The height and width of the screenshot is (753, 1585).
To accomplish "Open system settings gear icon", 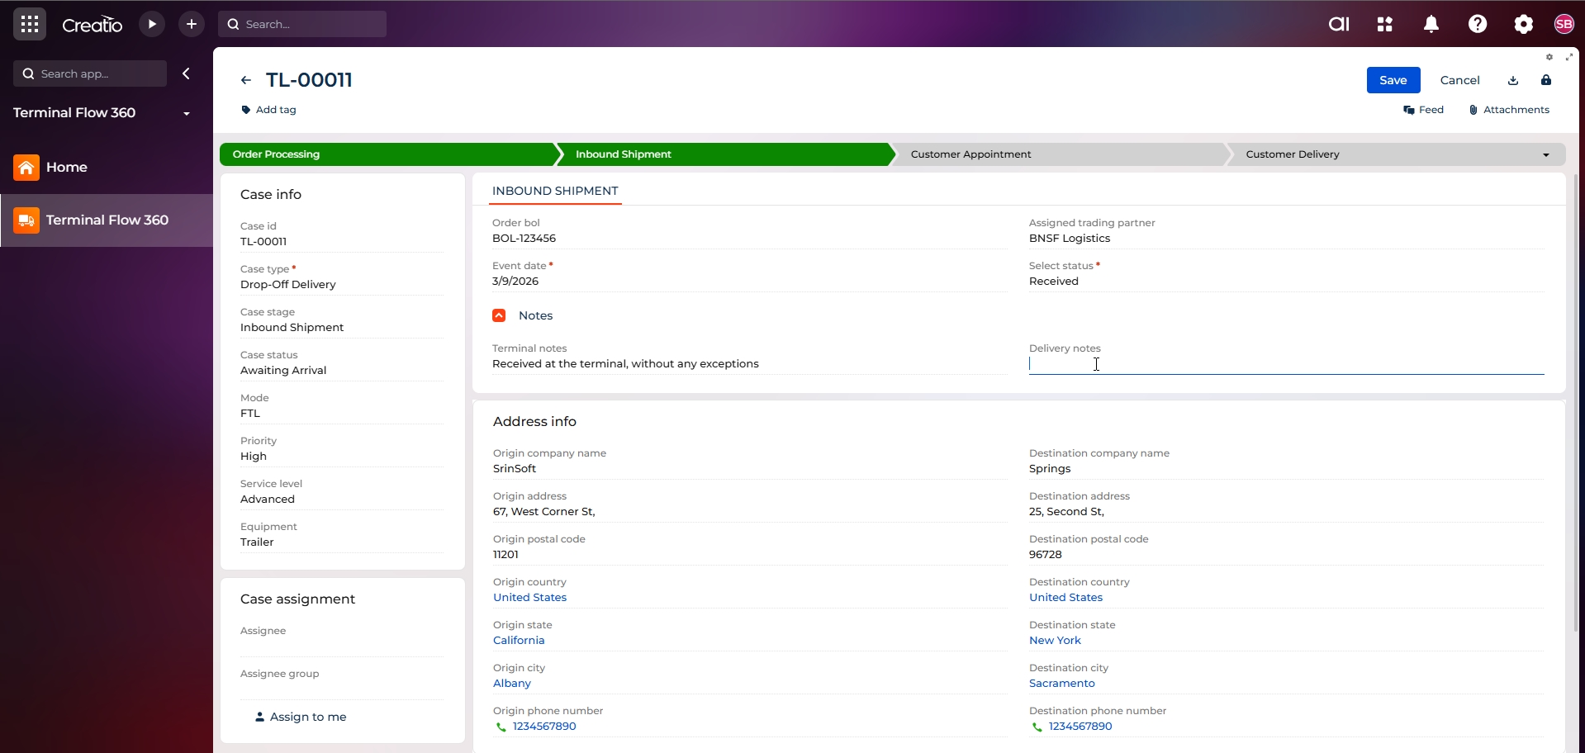I will 1524,24.
